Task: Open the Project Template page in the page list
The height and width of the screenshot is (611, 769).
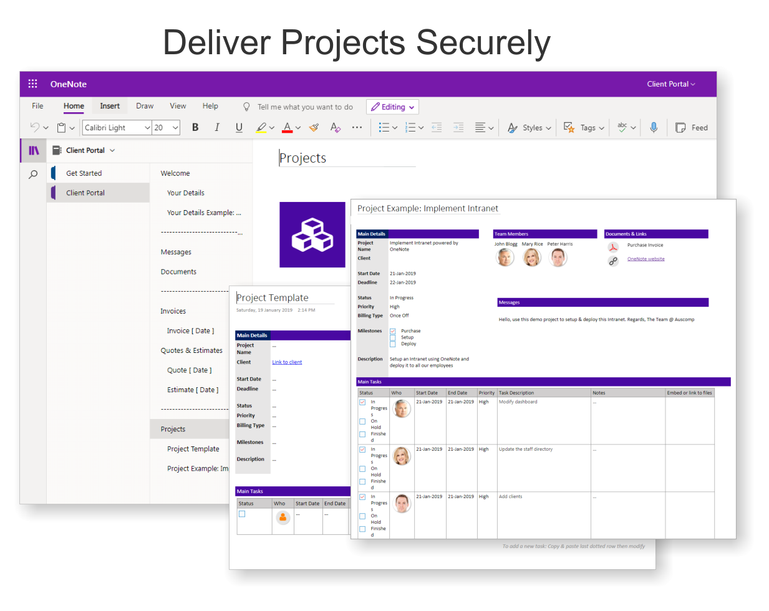Action: (x=193, y=449)
